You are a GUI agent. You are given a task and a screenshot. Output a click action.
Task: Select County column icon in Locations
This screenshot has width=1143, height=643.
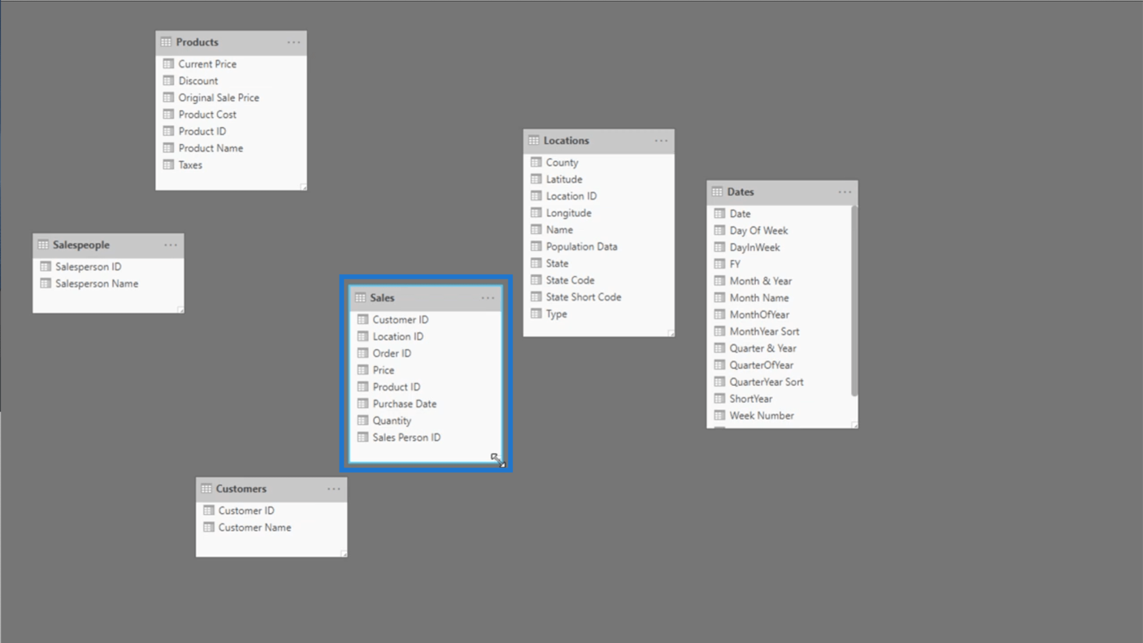point(536,163)
